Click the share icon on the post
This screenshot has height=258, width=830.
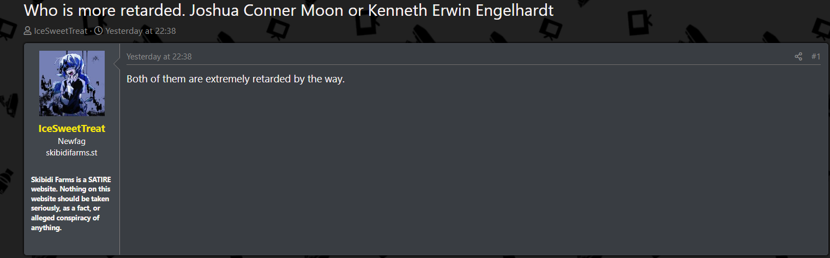click(798, 57)
